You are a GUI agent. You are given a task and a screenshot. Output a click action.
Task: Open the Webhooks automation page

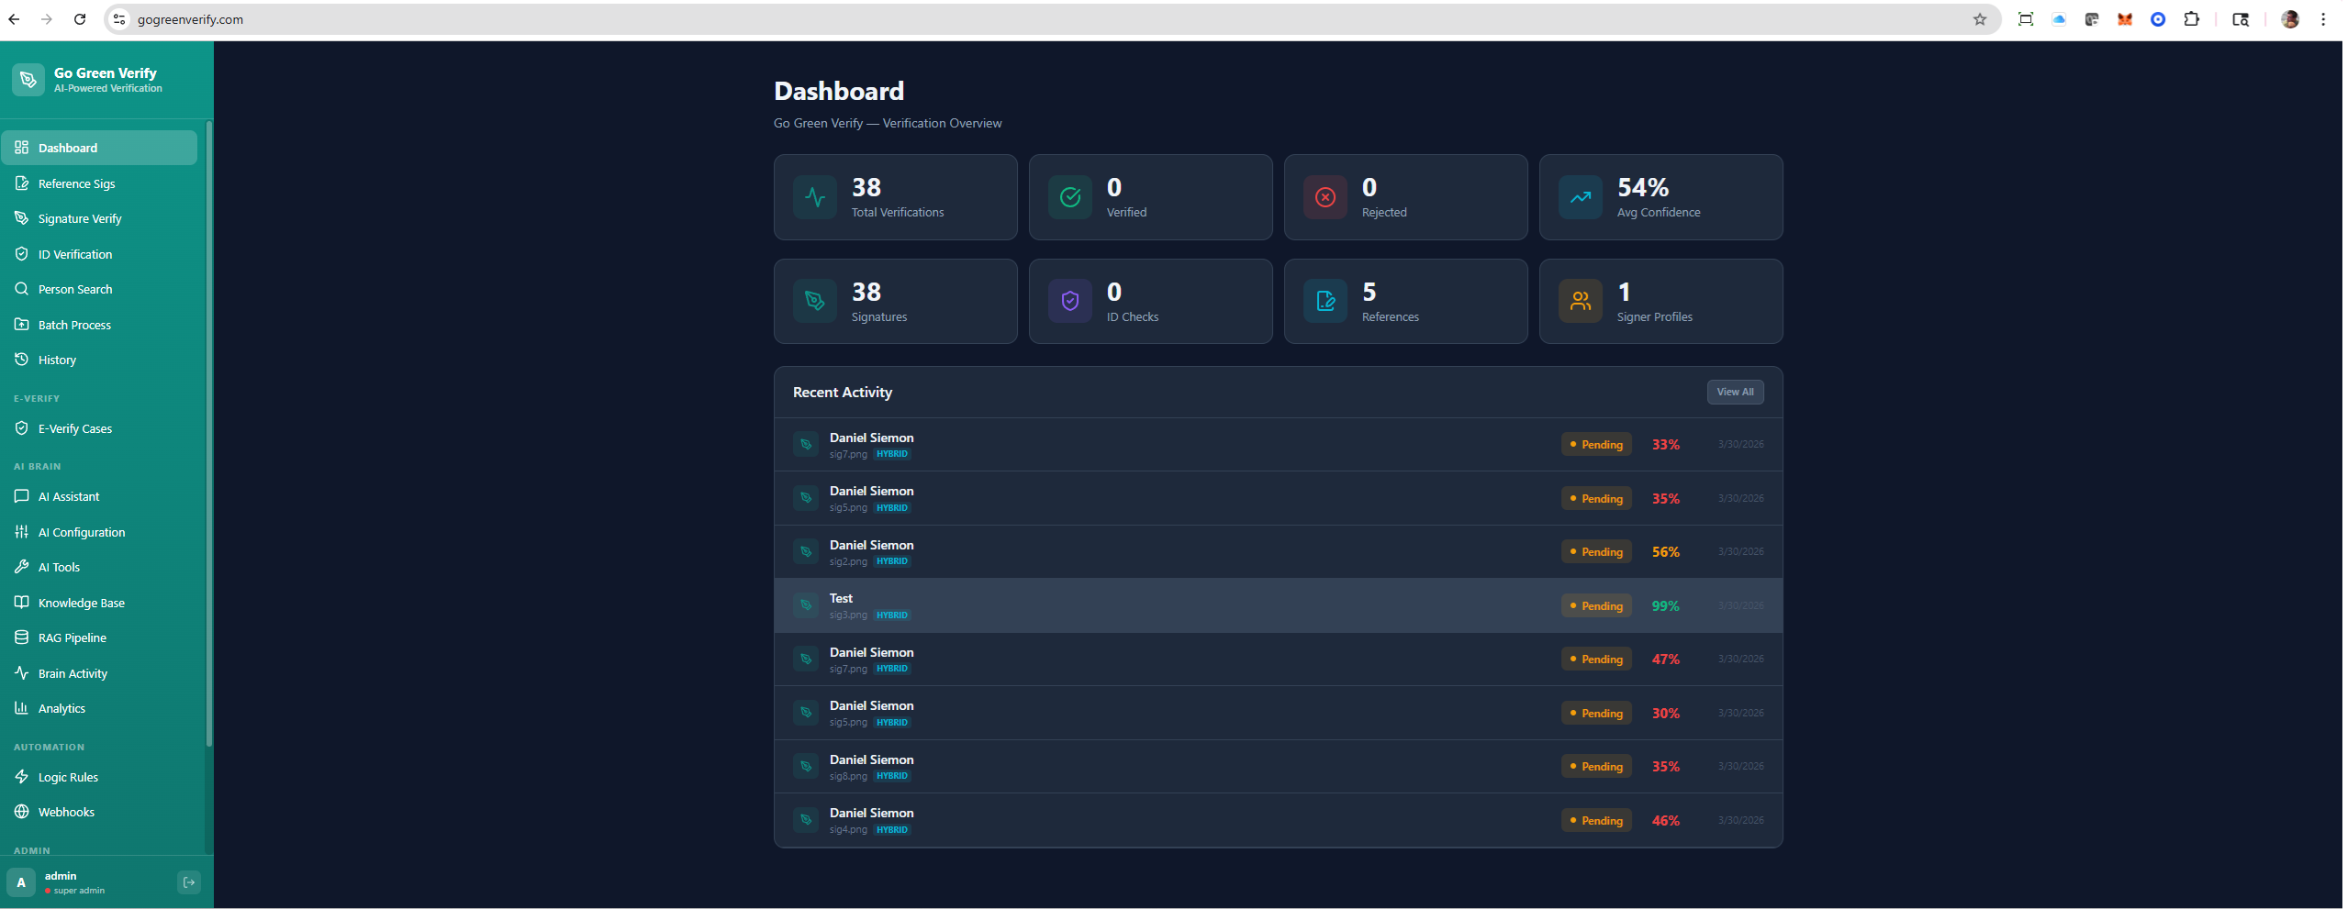click(66, 812)
